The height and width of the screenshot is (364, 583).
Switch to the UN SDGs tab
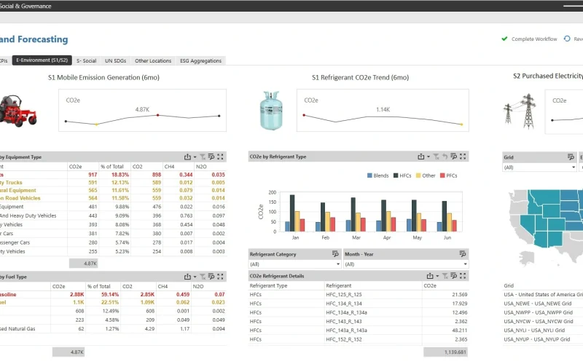point(116,61)
